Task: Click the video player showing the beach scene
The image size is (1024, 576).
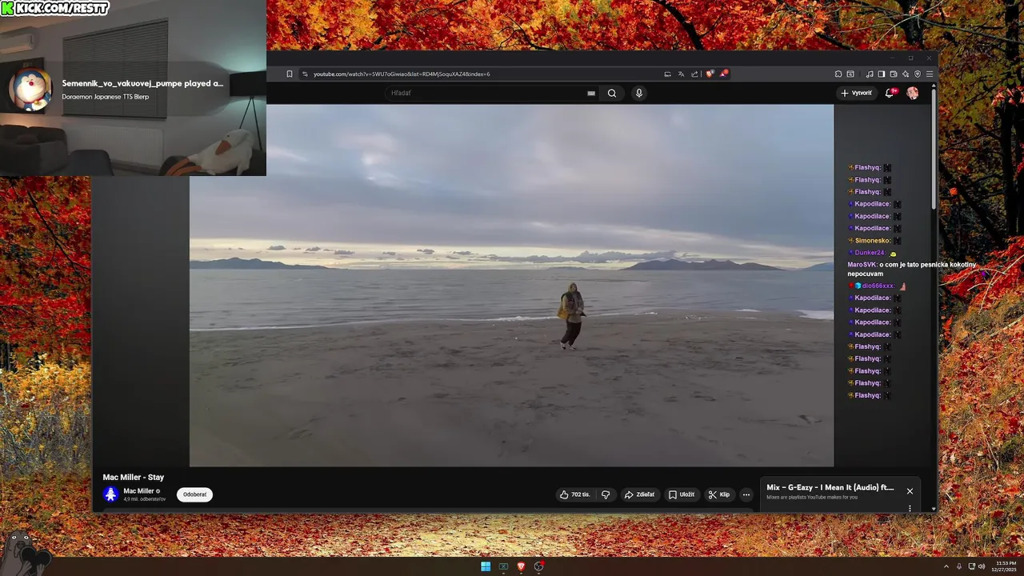Action: 511,286
